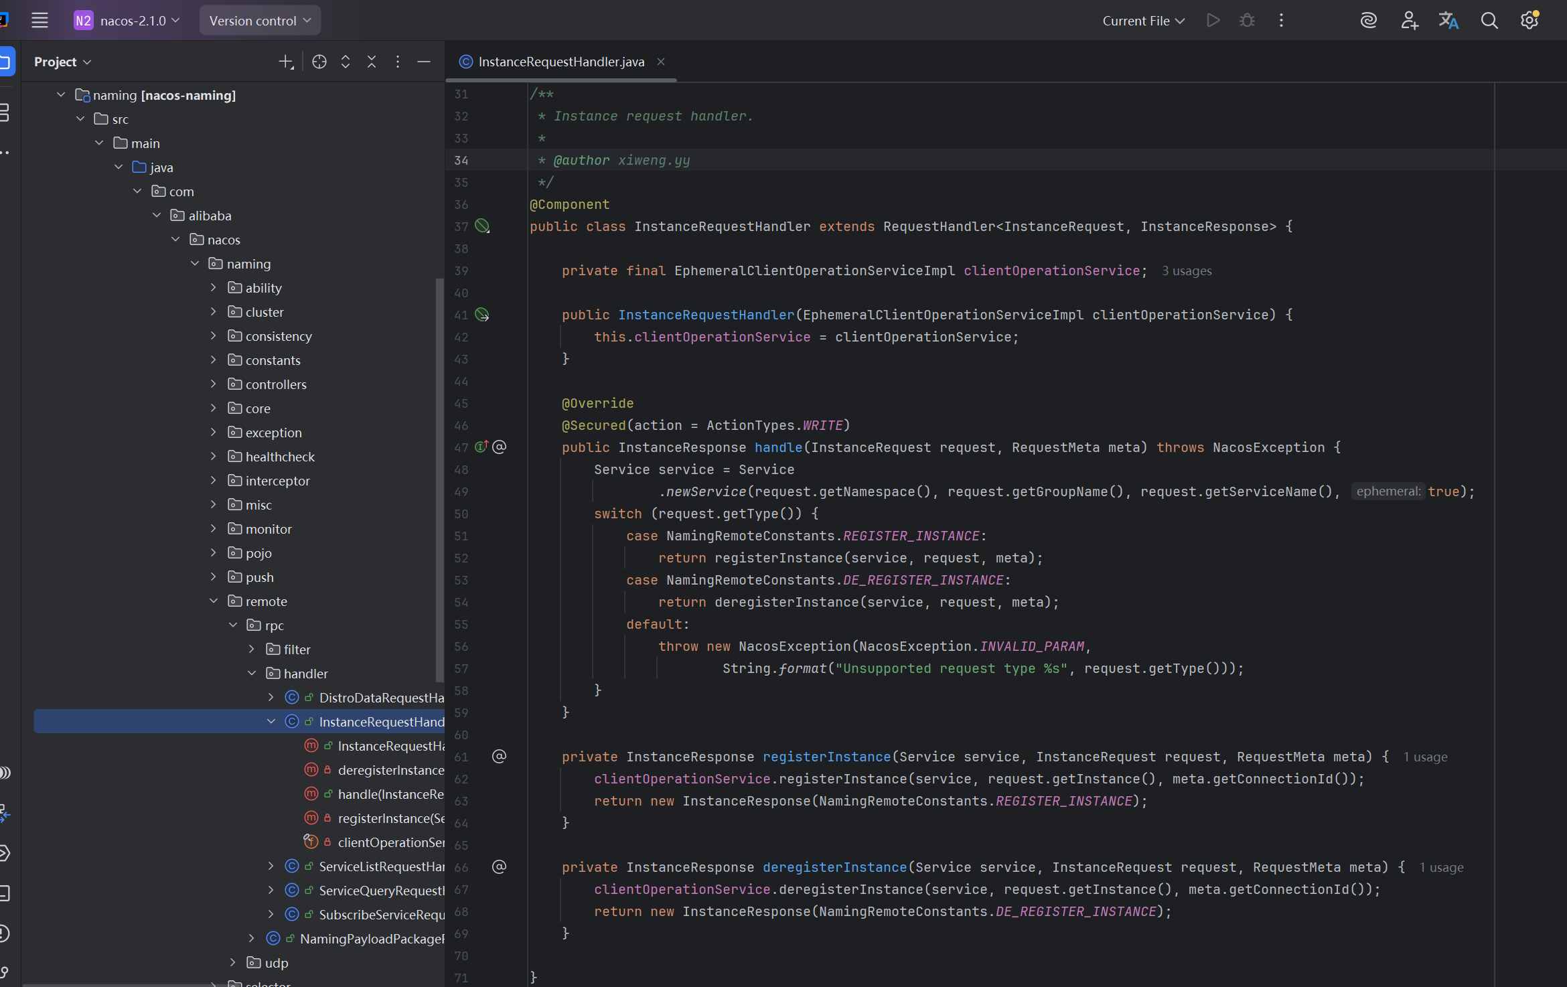Open Current File run configuration dropdown
This screenshot has width=1567, height=987.
click(x=1143, y=21)
